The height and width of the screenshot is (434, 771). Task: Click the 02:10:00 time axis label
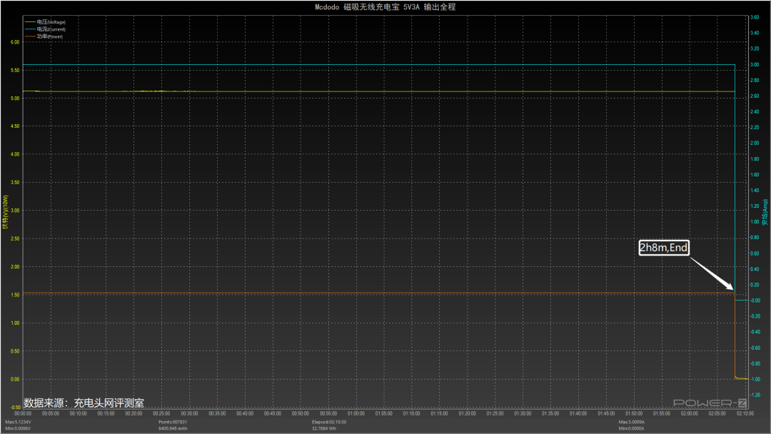point(745,413)
